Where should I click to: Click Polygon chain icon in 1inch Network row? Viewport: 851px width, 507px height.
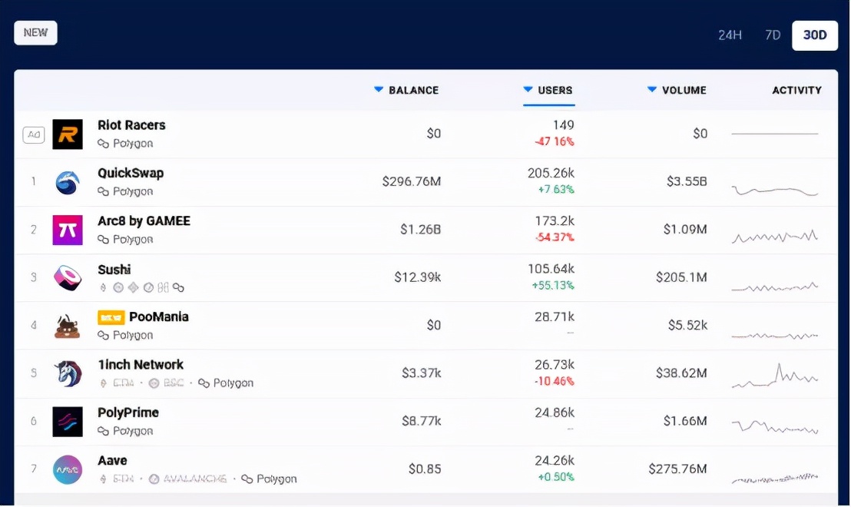pos(204,383)
